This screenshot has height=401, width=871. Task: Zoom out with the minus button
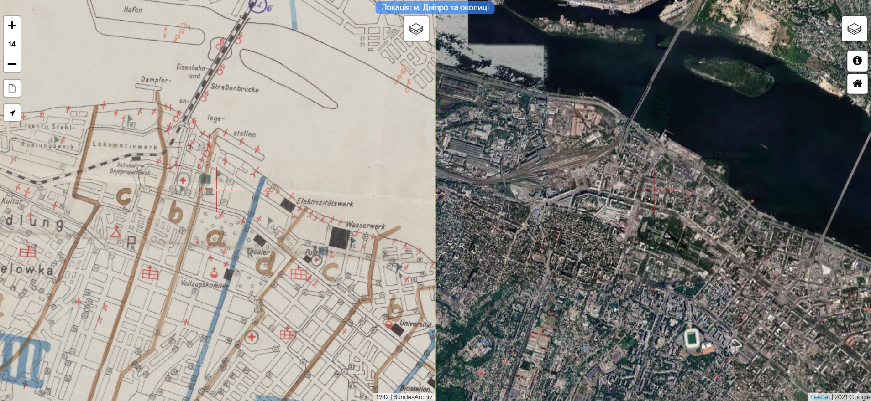click(12, 63)
